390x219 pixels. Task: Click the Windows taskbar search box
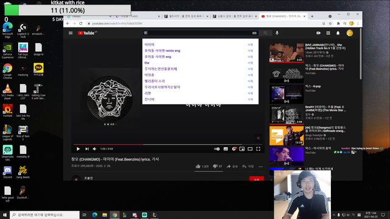pos(44,215)
